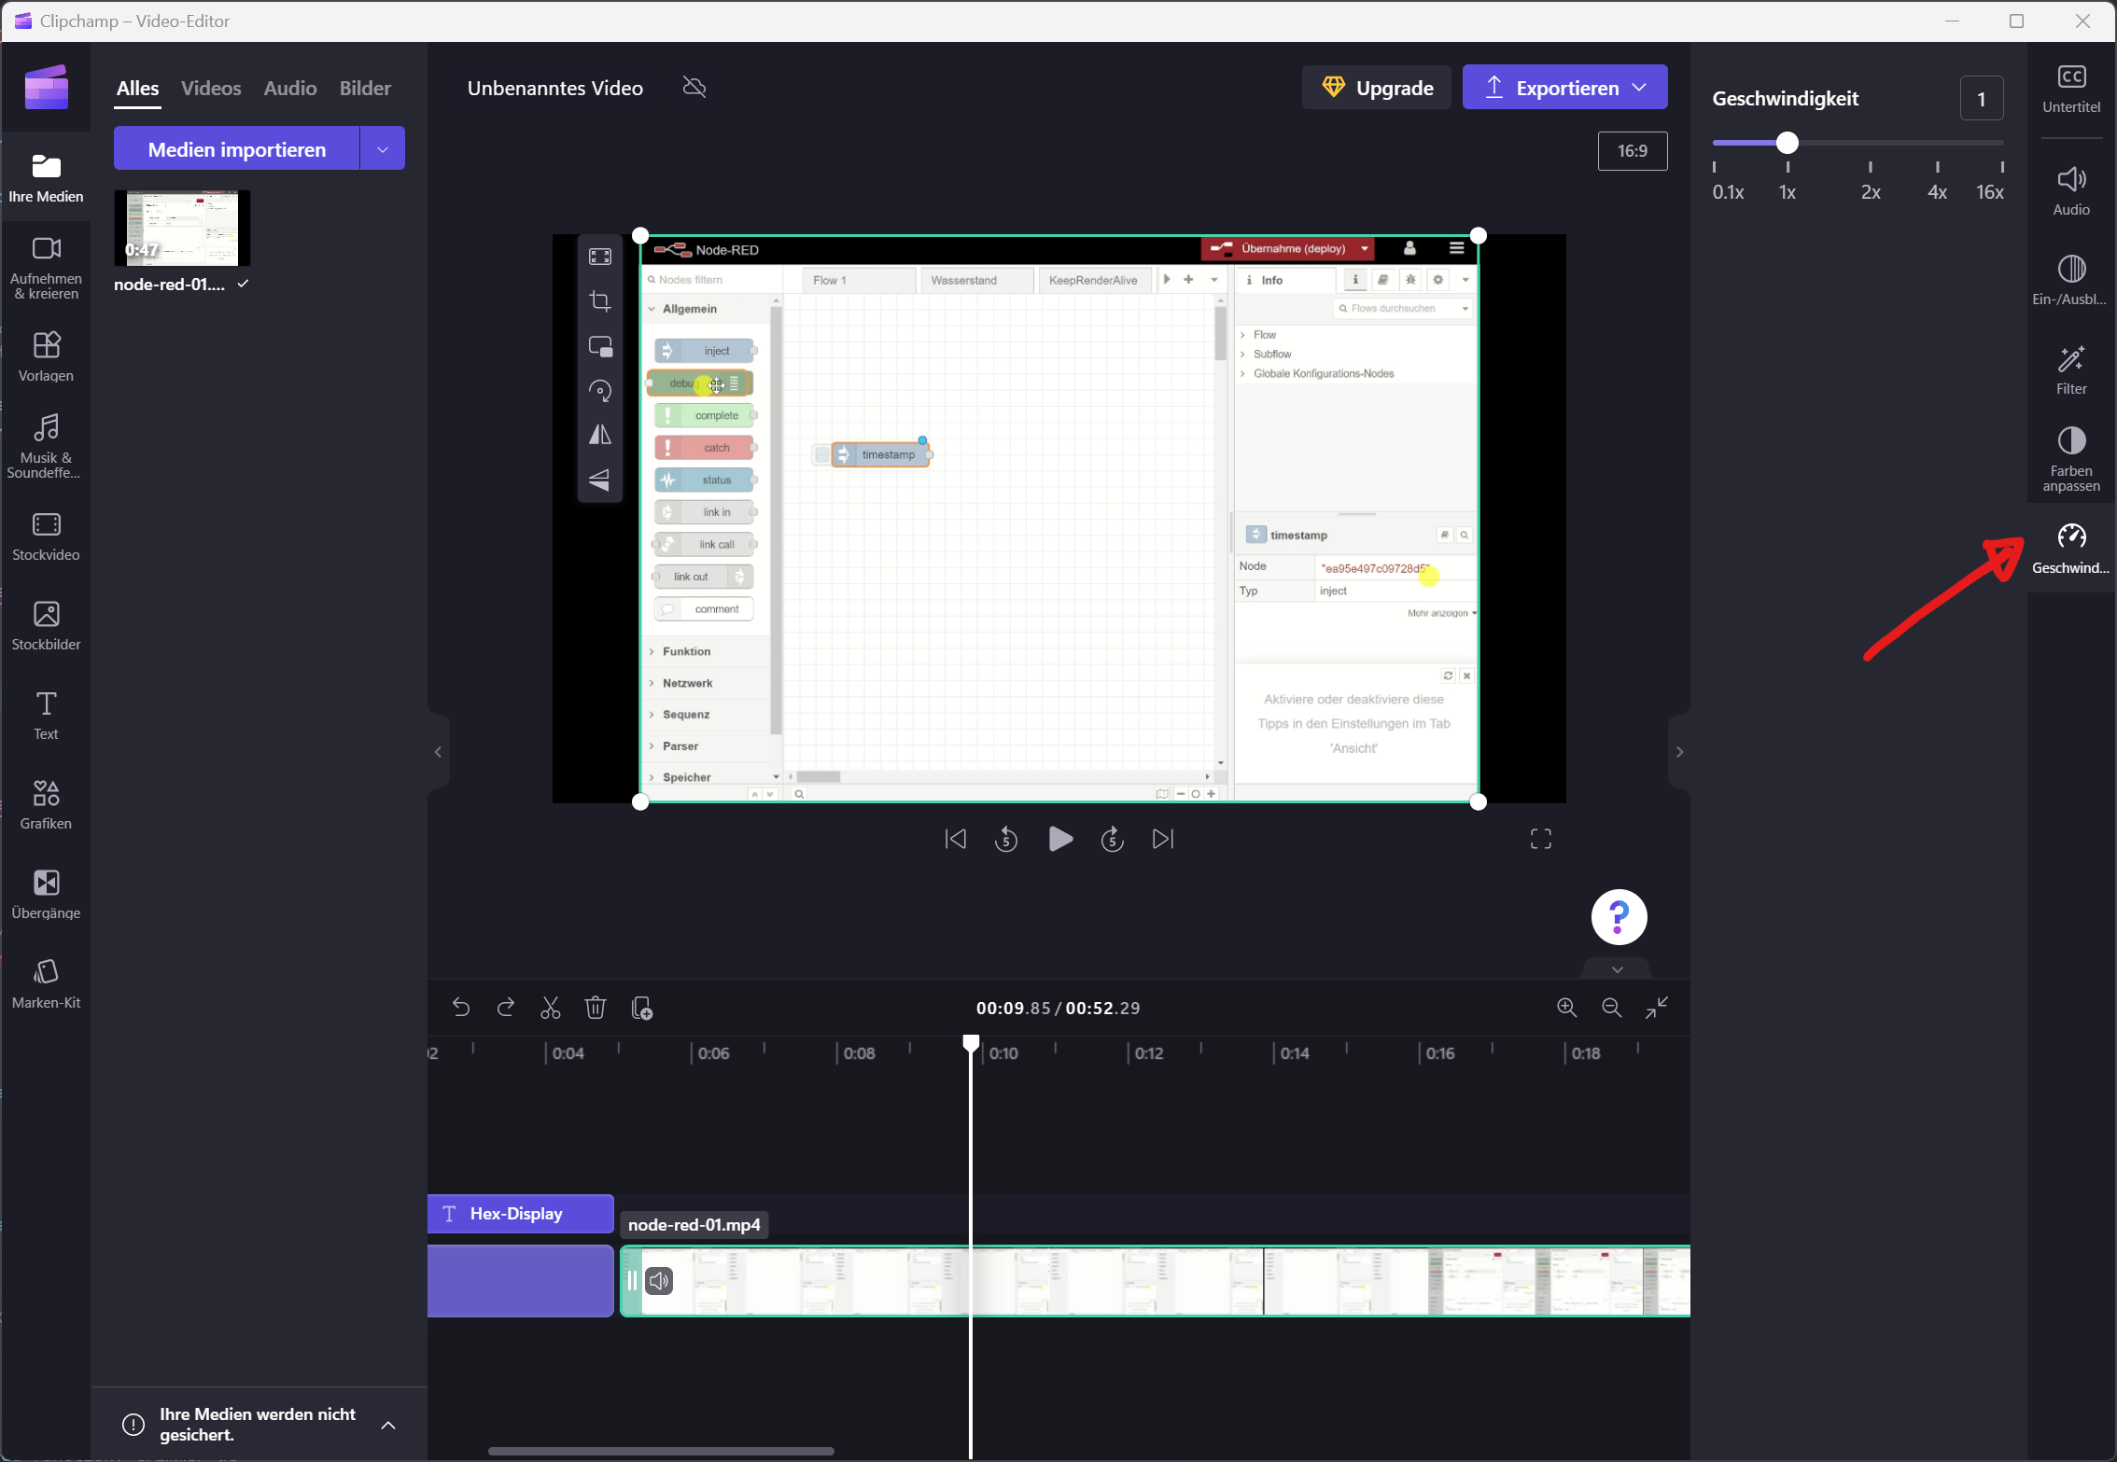Select the Hex-Display text clip
This screenshot has width=2117, height=1462.
click(x=521, y=1213)
